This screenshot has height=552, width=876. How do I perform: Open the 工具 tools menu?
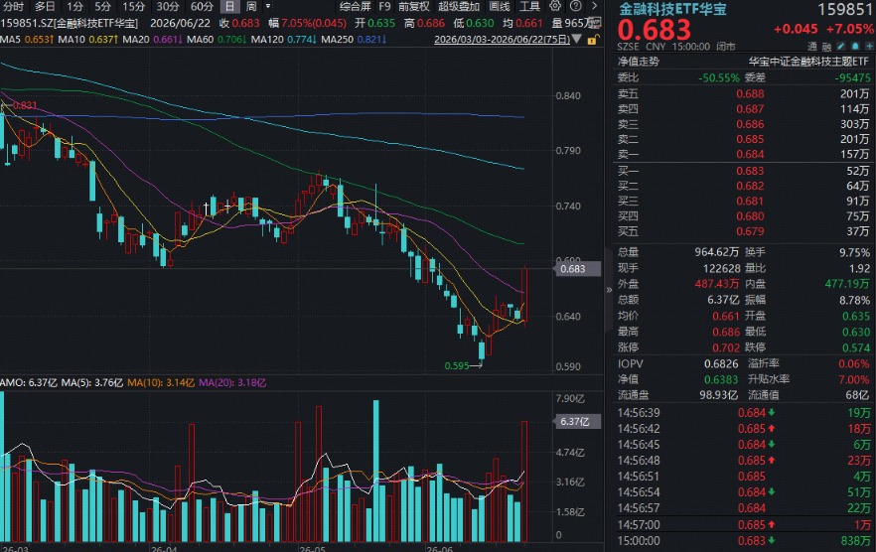pyautogui.click(x=529, y=7)
